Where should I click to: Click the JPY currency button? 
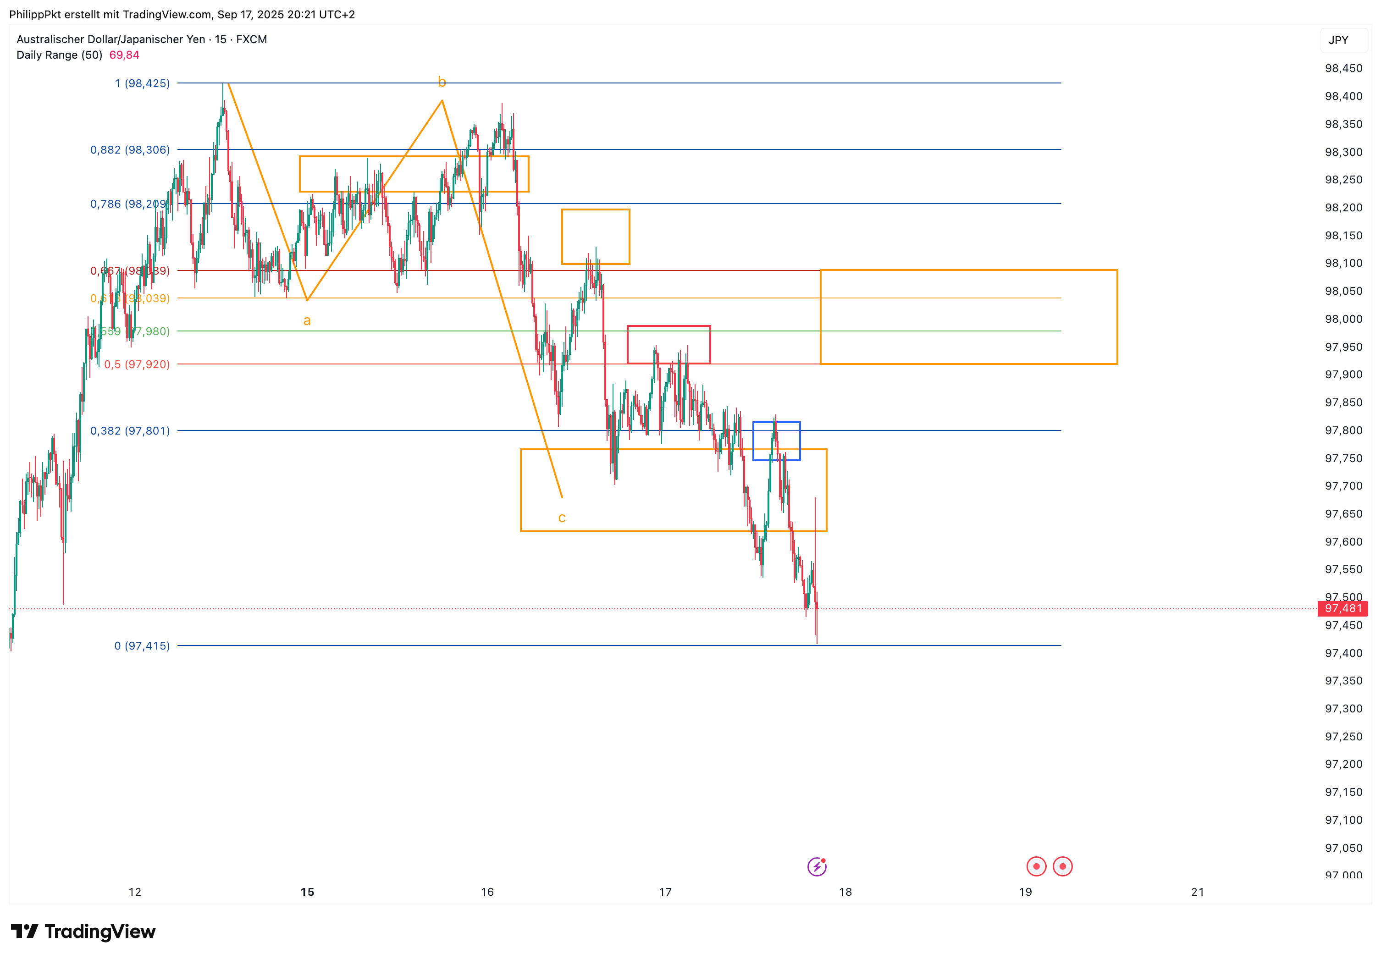pos(1344,40)
